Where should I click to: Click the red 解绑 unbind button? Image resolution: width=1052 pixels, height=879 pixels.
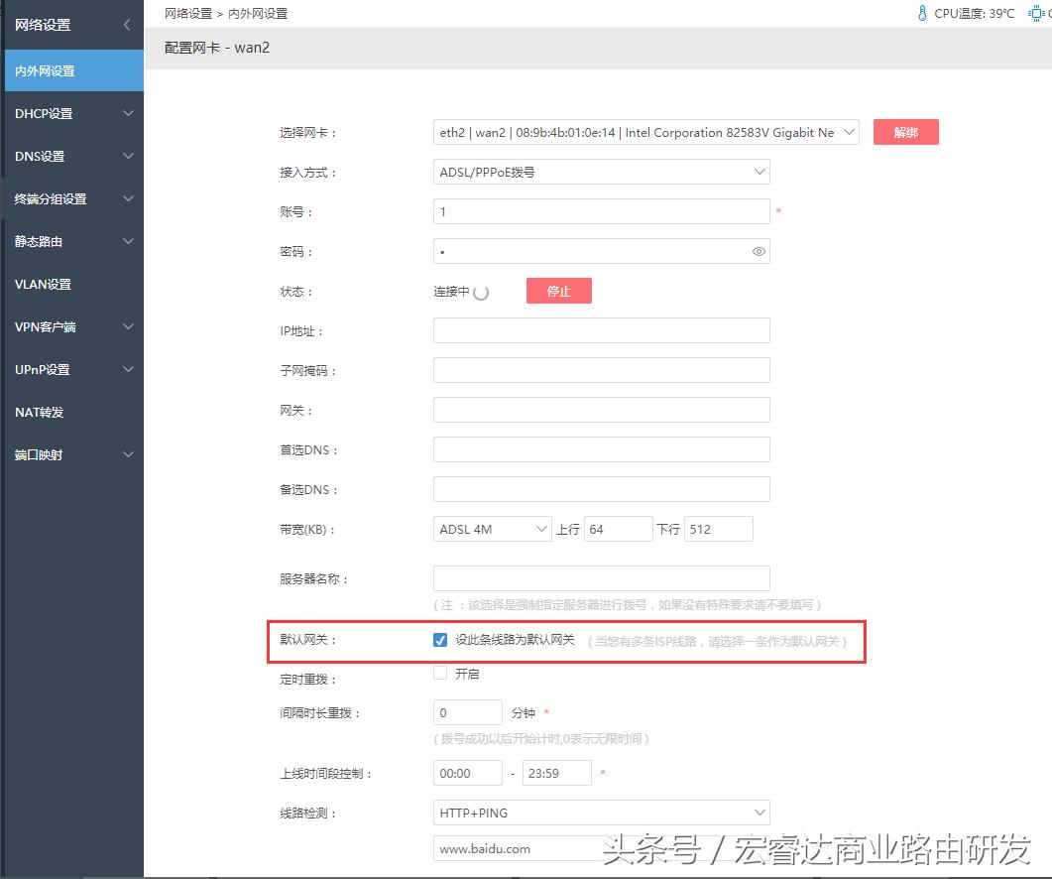pos(905,131)
